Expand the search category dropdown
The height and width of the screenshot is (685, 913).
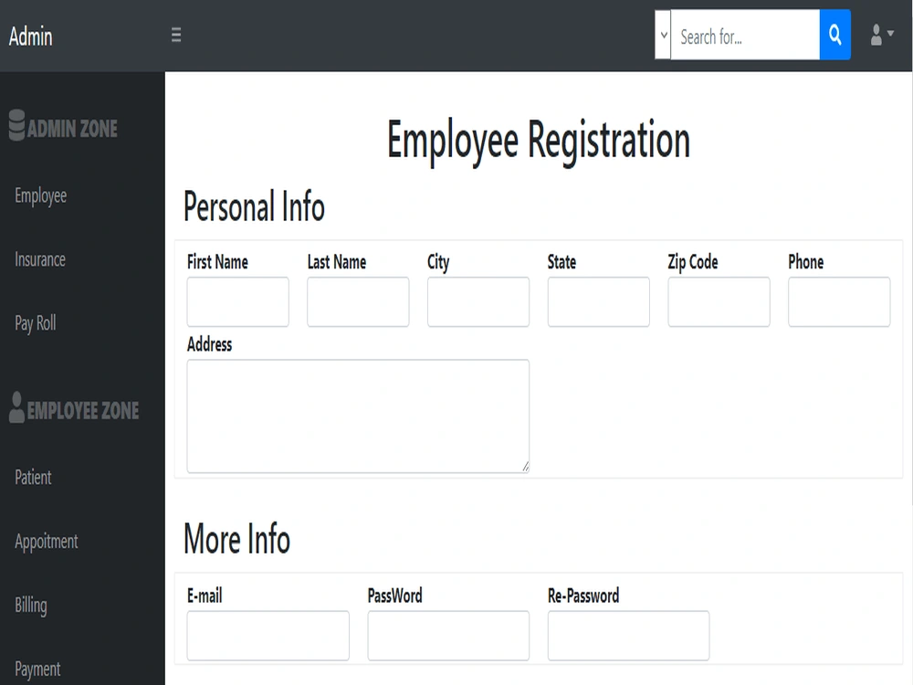point(664,35)
